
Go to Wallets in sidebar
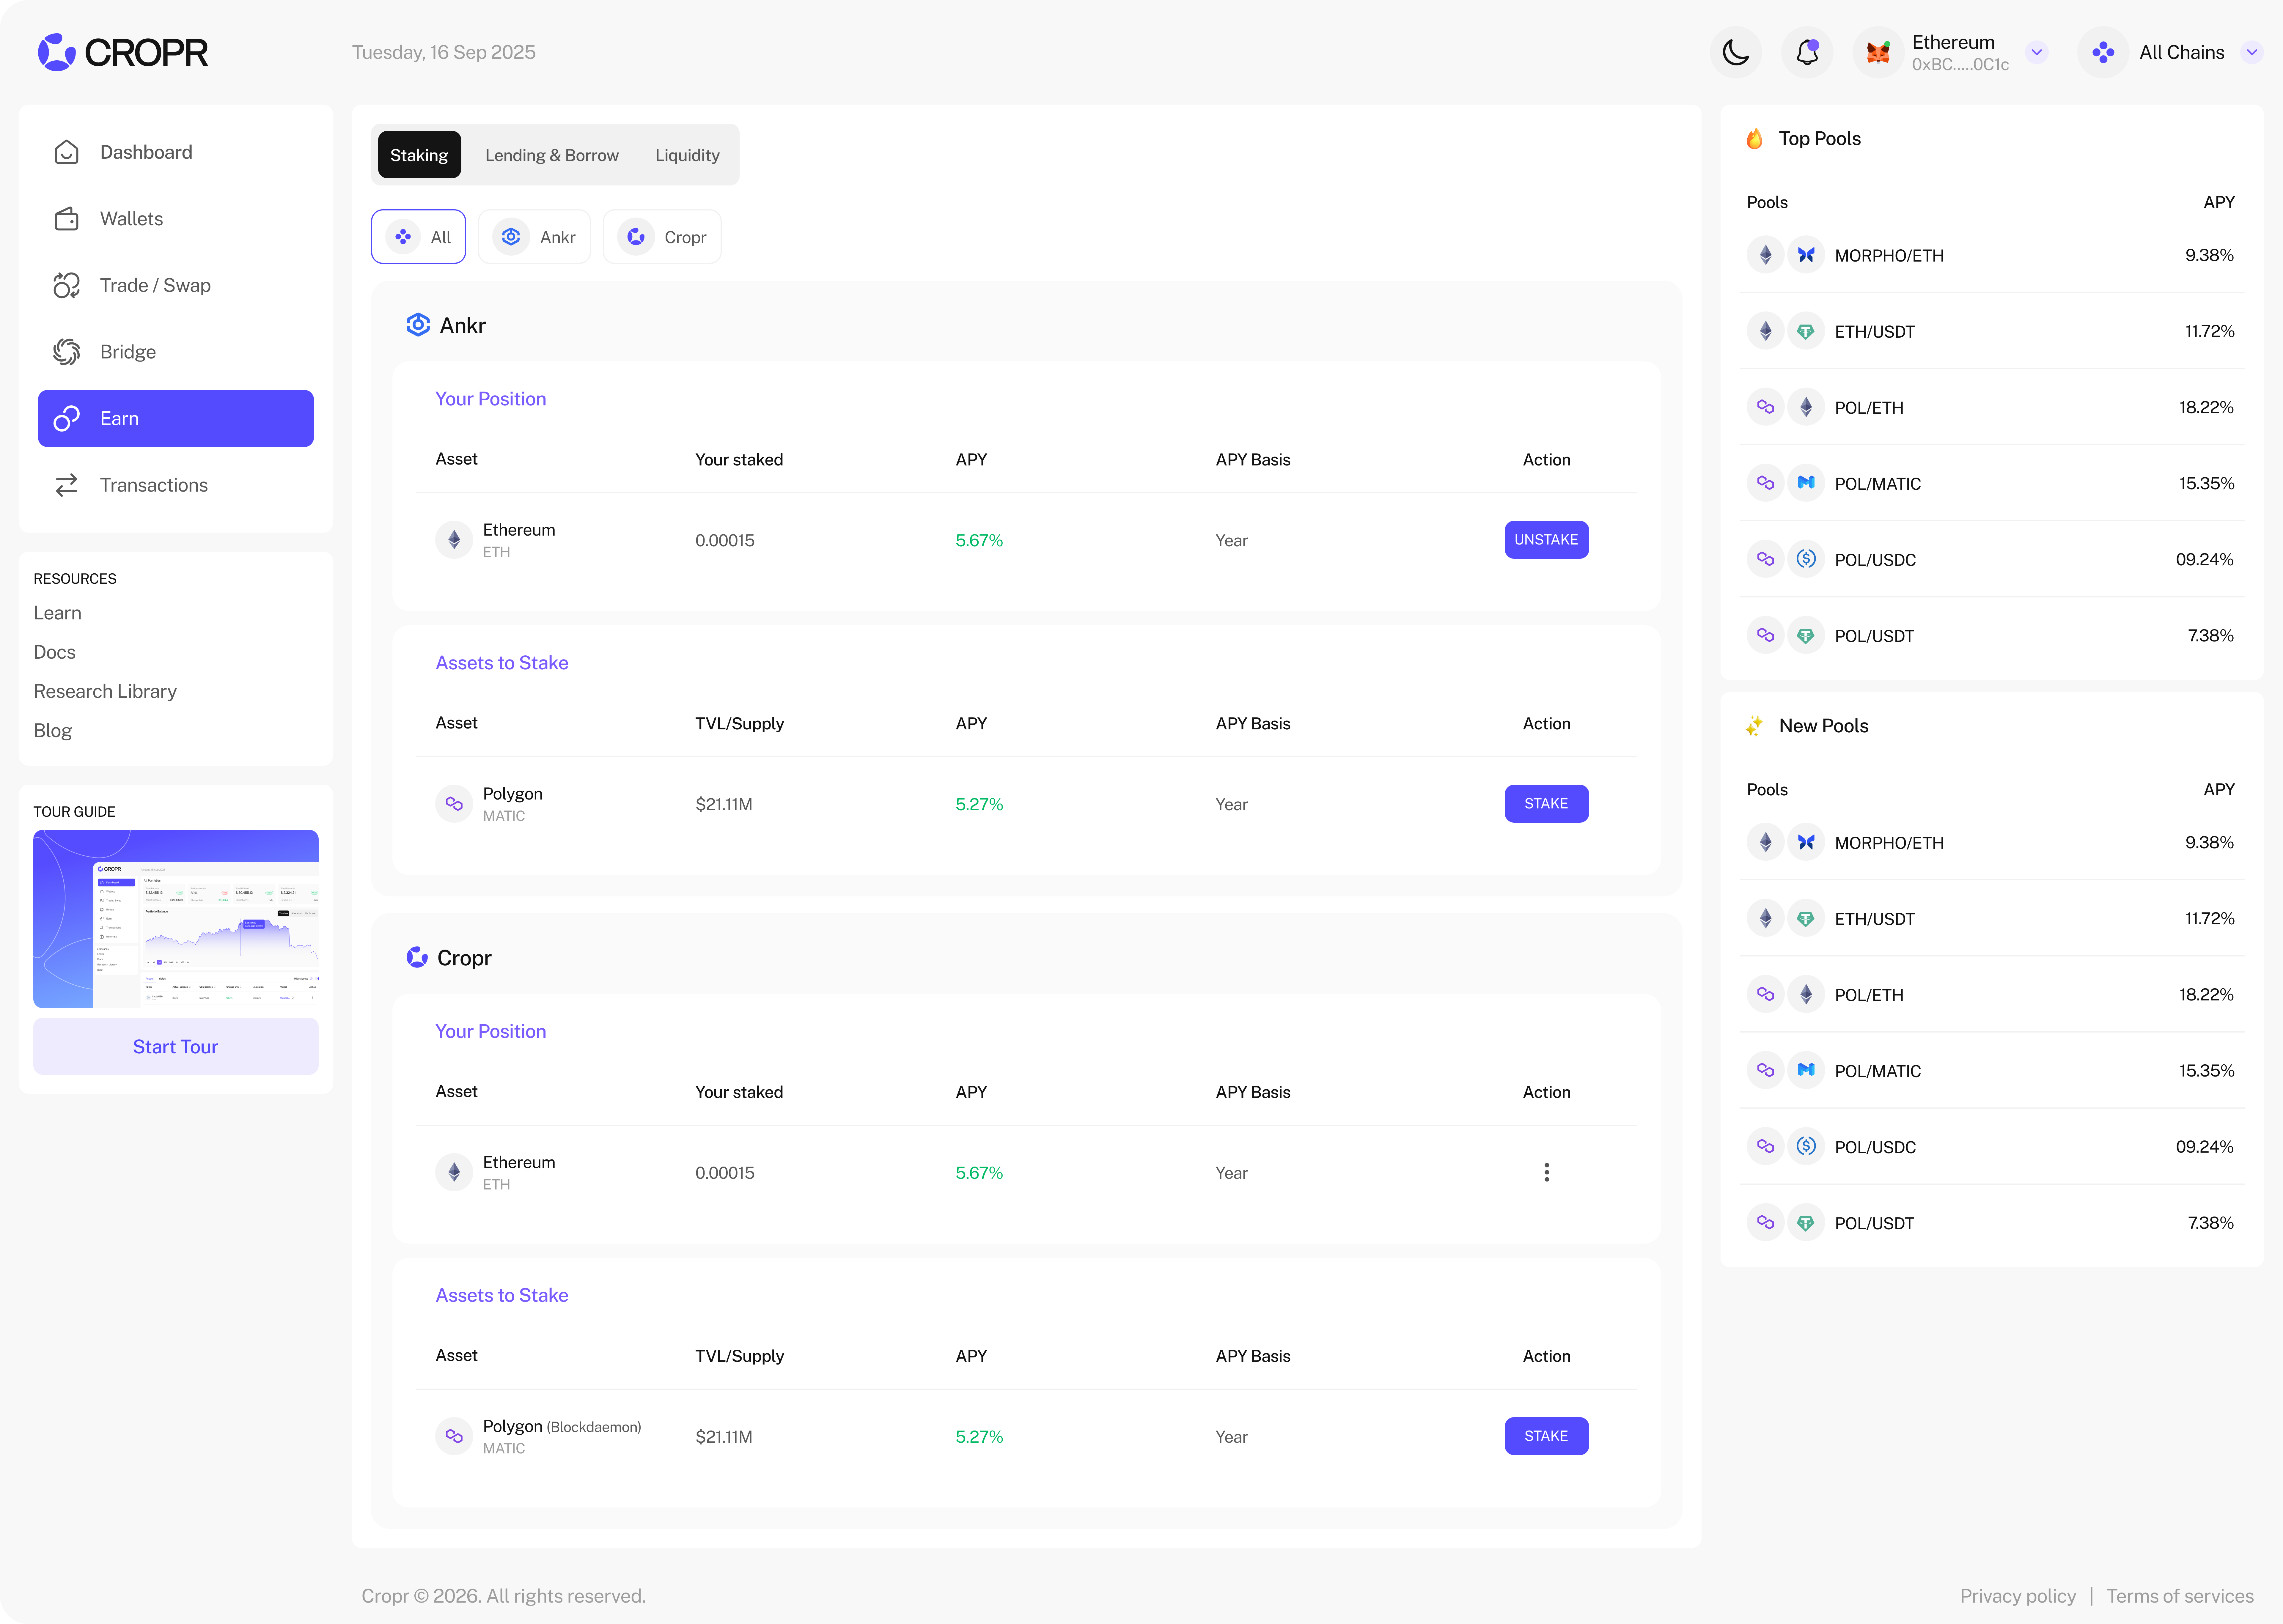(176, 219)
